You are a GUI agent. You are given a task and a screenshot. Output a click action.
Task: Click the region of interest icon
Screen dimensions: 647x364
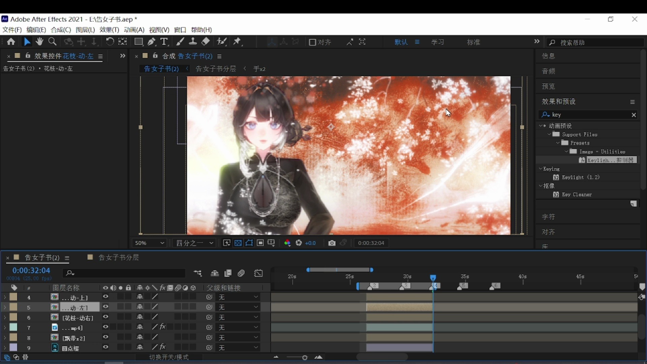[260, 243]
